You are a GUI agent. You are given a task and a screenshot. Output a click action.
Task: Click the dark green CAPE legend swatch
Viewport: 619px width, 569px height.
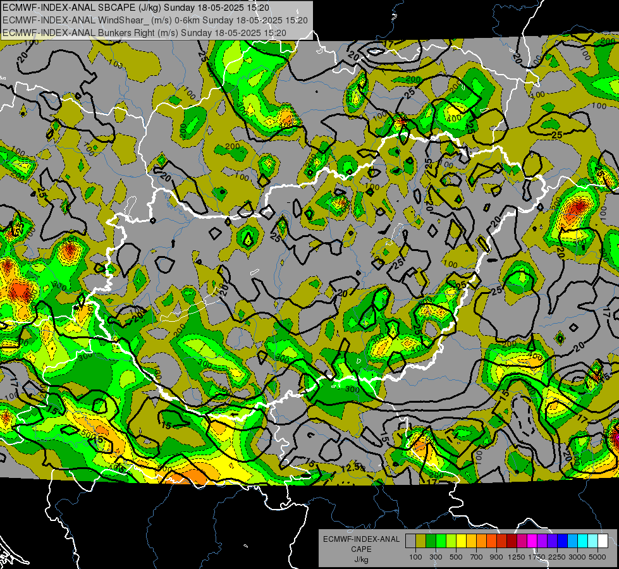(431, 541)
